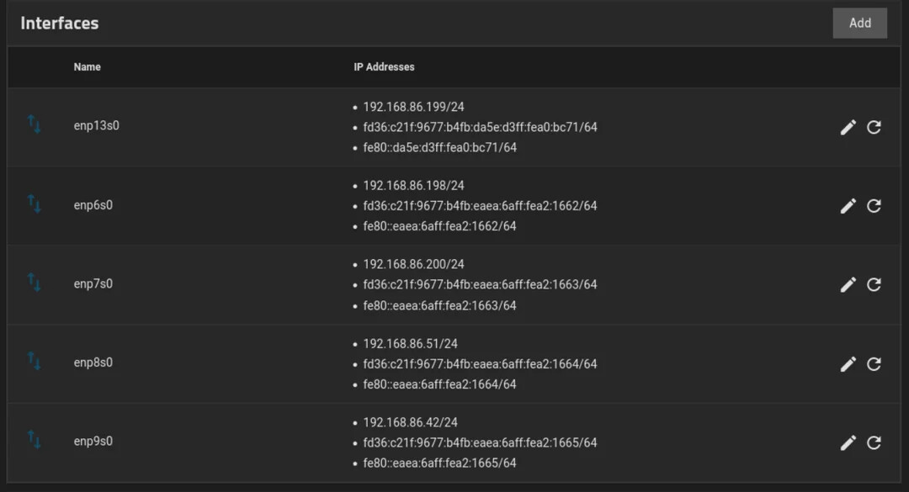The image size is (909, 492).
Task: Edit the enp9s0 interface
Action: pos(848,442)
